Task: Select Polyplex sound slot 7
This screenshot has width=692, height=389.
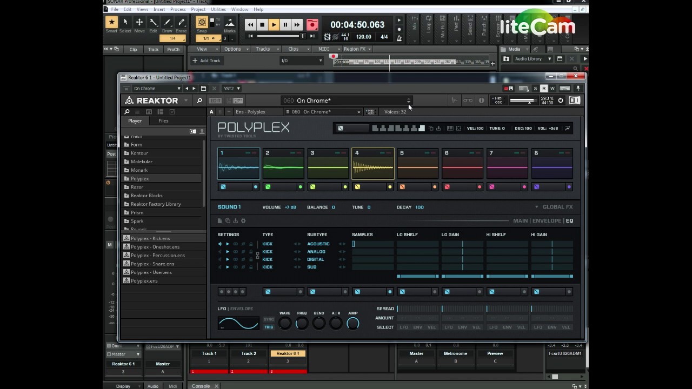Action: click(x=507, y=164)
